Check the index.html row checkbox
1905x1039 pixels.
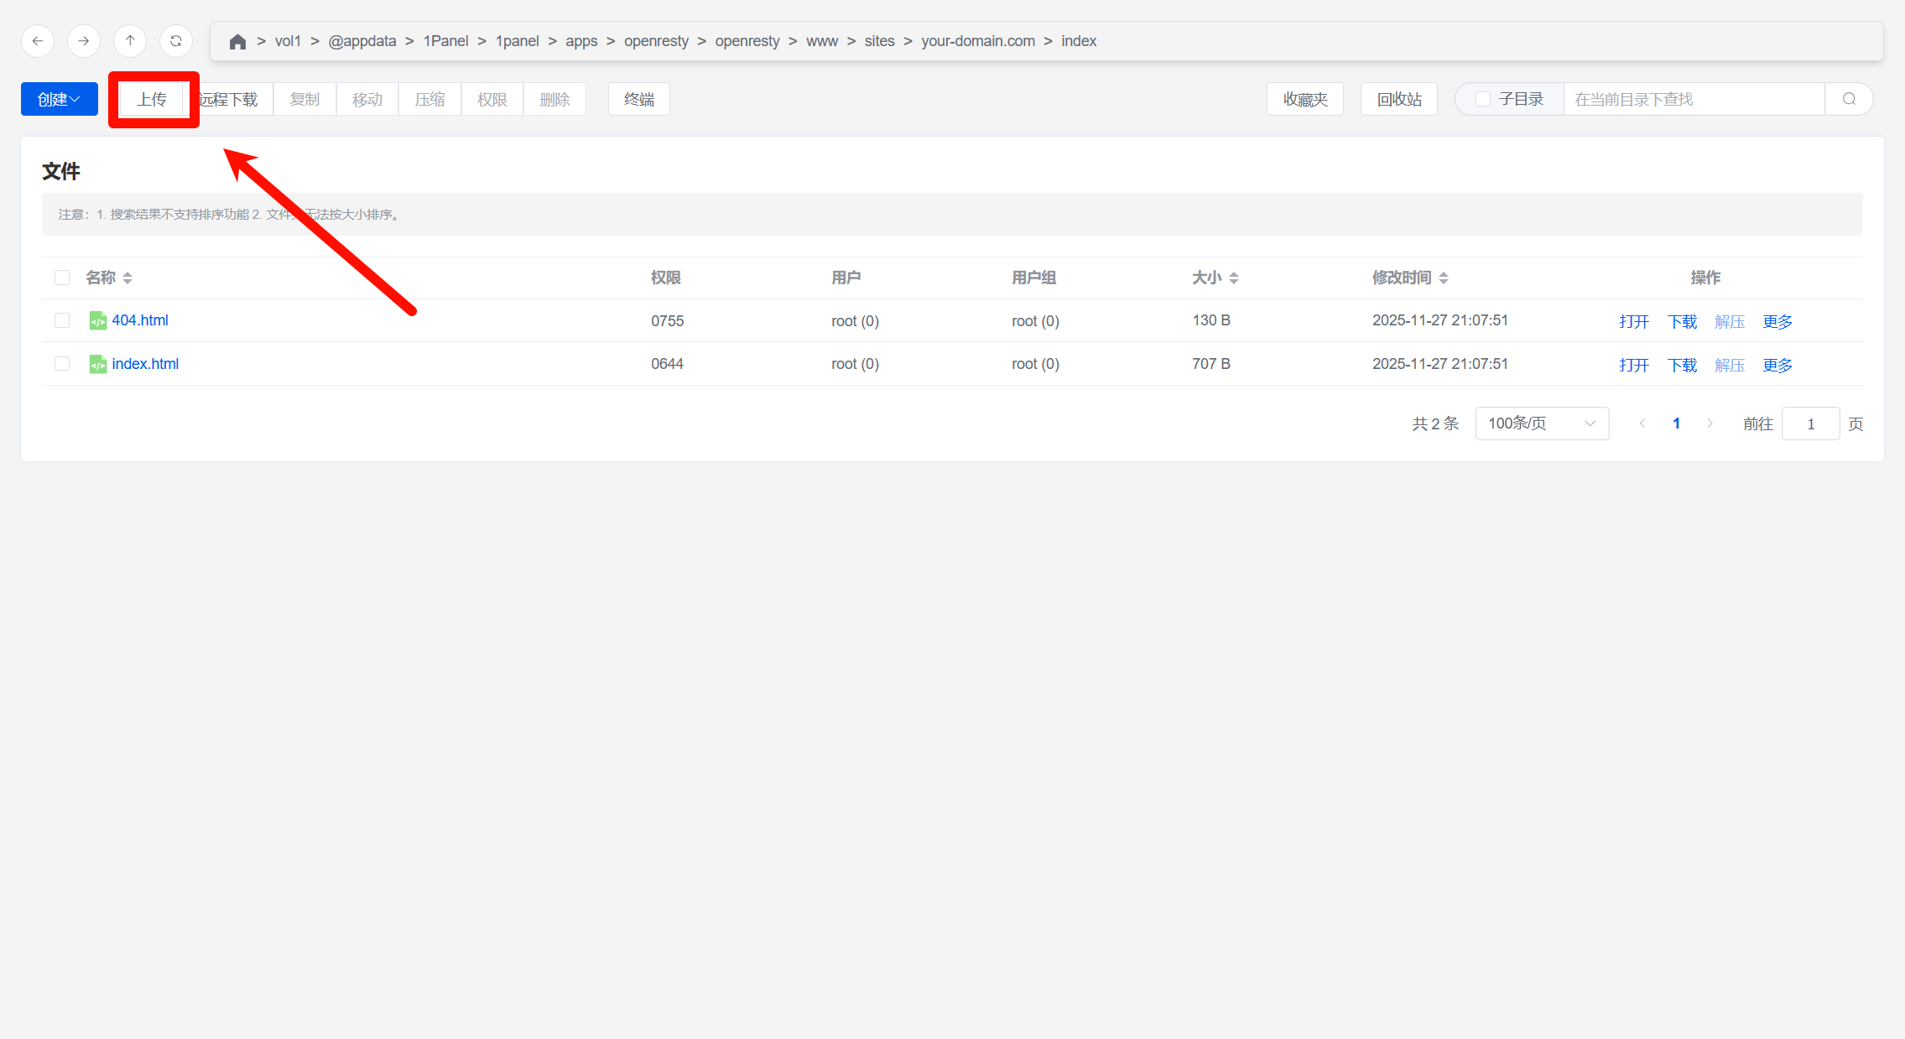[x=62, y=364]
